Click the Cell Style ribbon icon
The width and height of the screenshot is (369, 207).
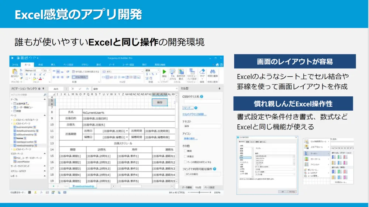click(x=173, y=72)
